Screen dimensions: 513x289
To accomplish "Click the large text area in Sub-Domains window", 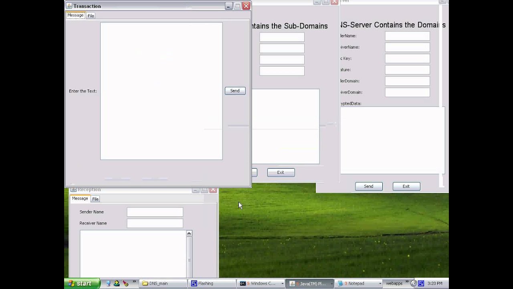I will pos(285,126).
